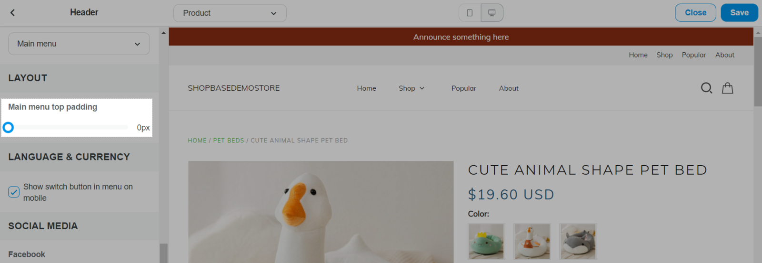This screenshot has height=263, width=762.
Task: Click the Save button
Action: pos(739,13)
